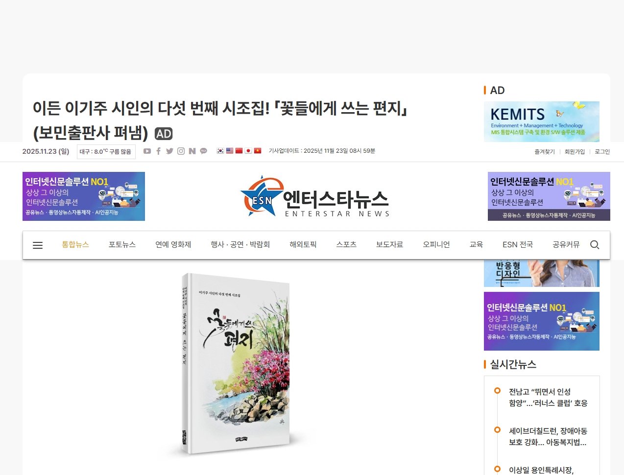
Task: Switch language with US flag
Action: (230, 151)
